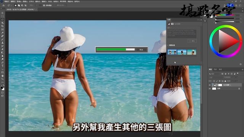
Task: Toggle lock transparent pixels in Layers
Action: point(214,81)
